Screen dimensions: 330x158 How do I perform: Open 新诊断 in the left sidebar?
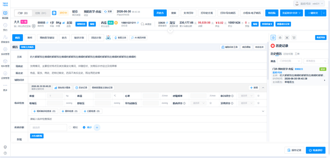[5, 15]
